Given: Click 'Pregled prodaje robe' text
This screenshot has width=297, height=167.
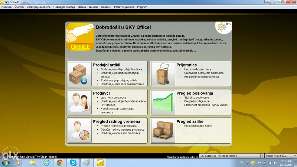Looking at the screenshot, I should click(x=197, y=101).
